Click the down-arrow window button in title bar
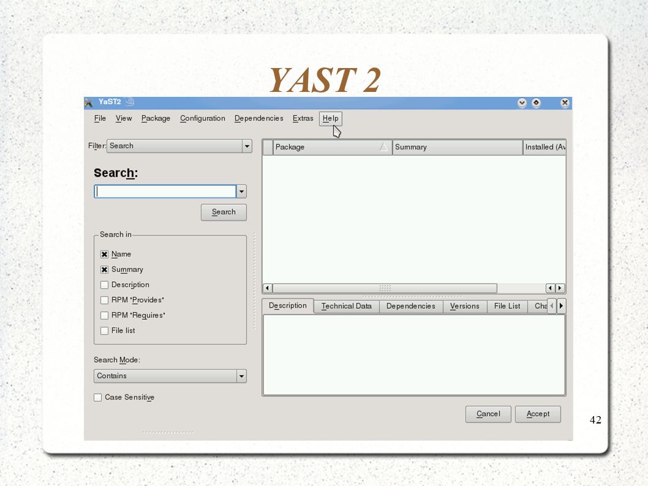 tap(522, 103)
